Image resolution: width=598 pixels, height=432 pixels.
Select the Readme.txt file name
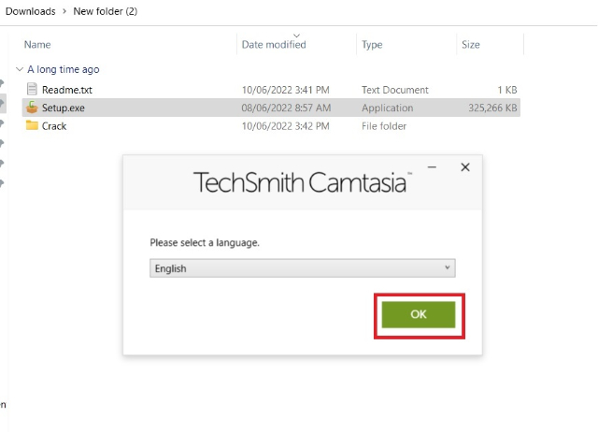[67, 90]
